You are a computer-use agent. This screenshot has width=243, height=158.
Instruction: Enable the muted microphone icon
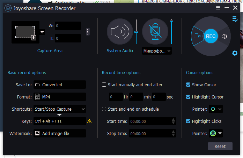coord(155,32)
